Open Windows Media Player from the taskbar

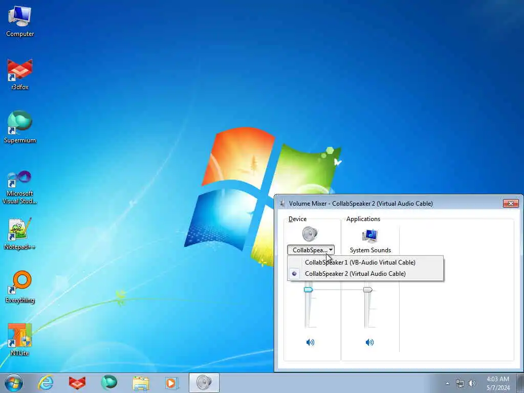[x=172, y=383]
